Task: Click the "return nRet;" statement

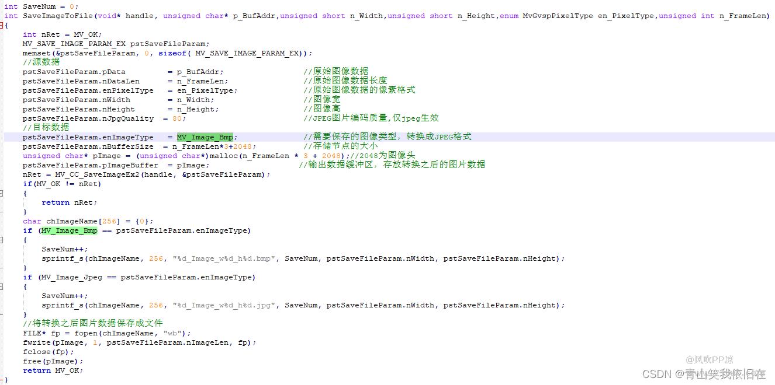Action: (x=69, y=202)
